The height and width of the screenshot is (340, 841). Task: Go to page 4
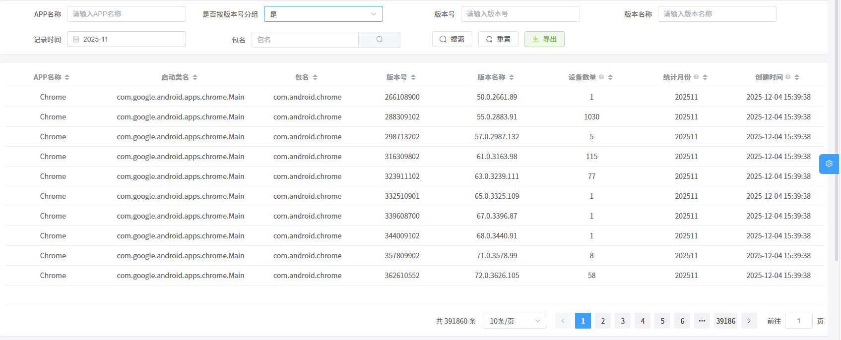pos(643,321)
